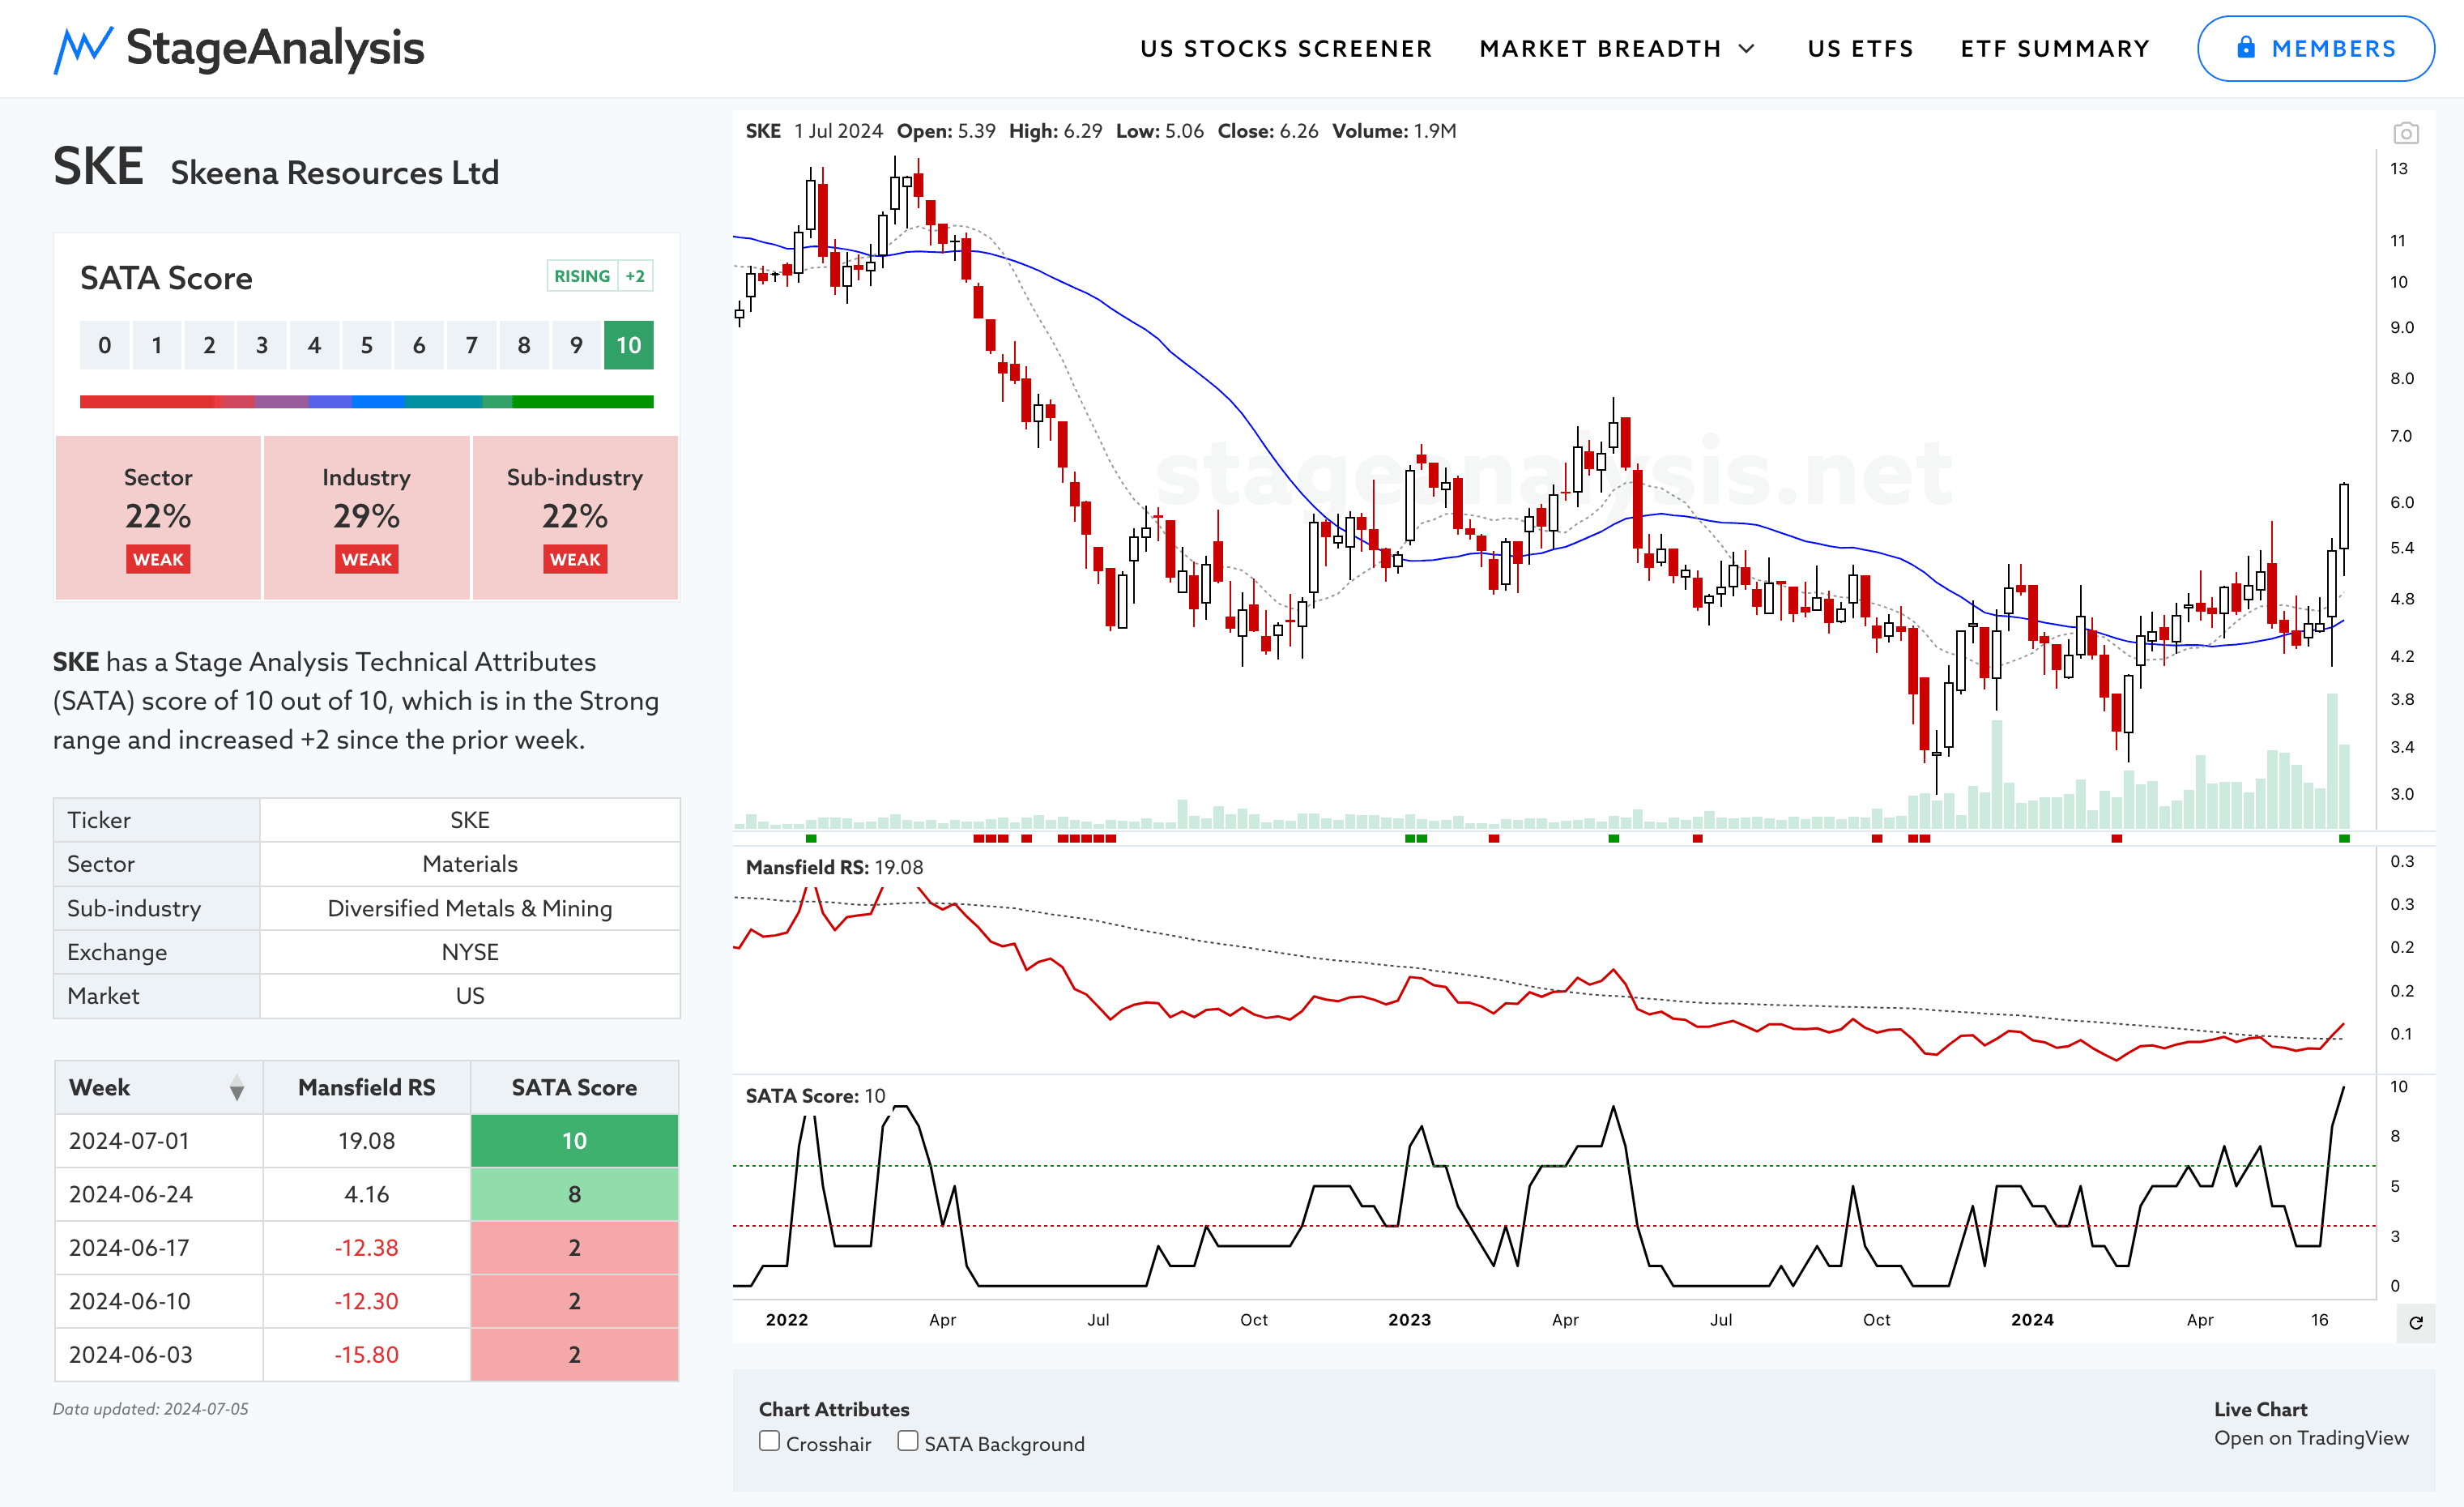Open ETF Summary page
Viewport: 2464px width, 1507px height.
click(2054, 49)
